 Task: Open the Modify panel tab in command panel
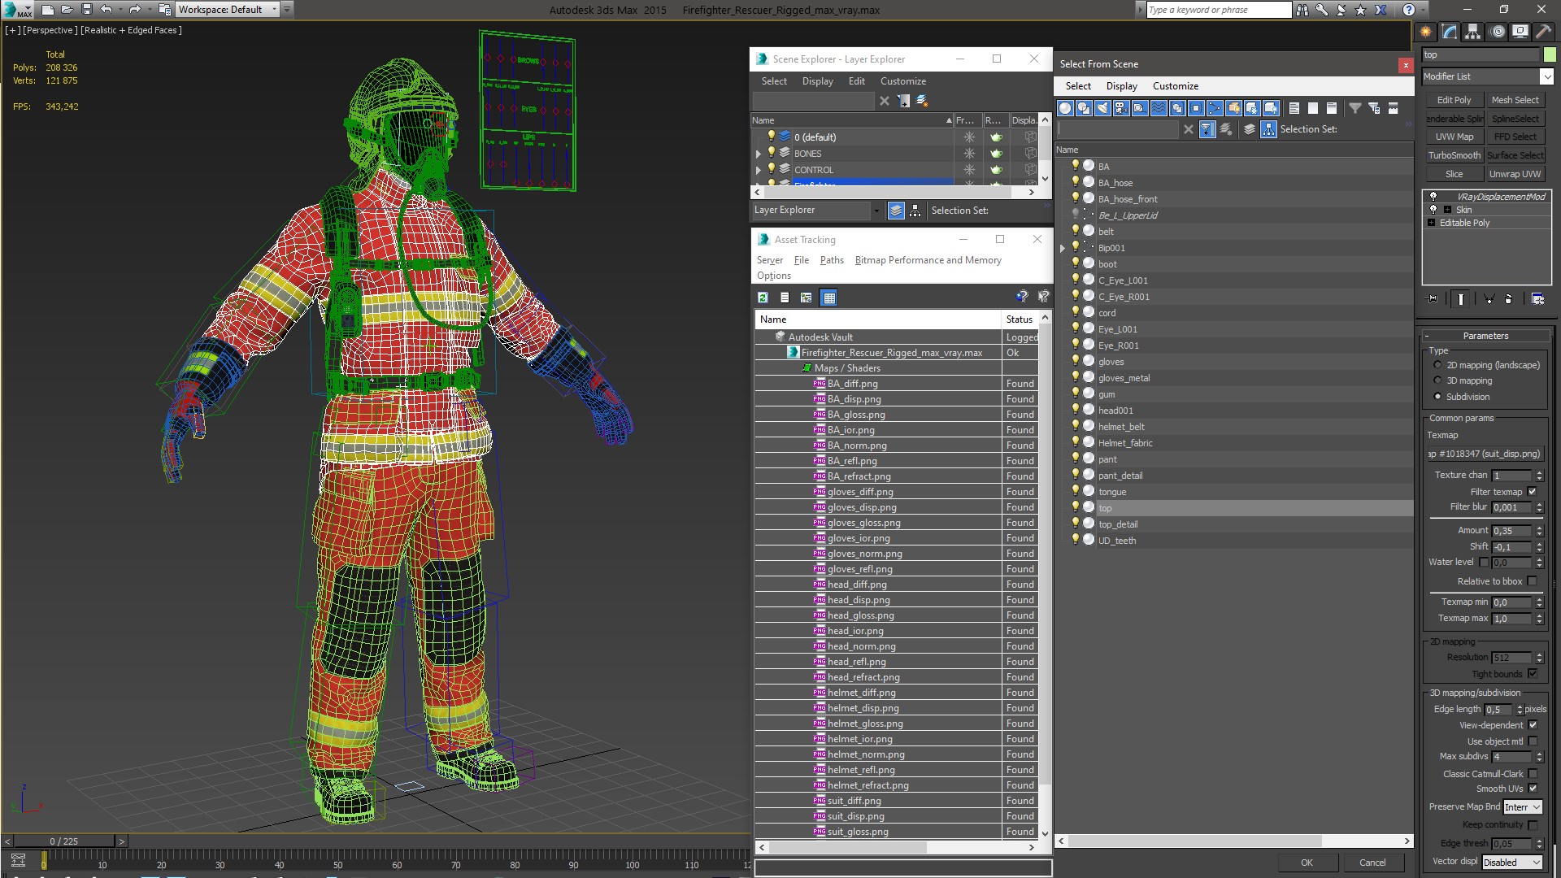[1450, 32]
